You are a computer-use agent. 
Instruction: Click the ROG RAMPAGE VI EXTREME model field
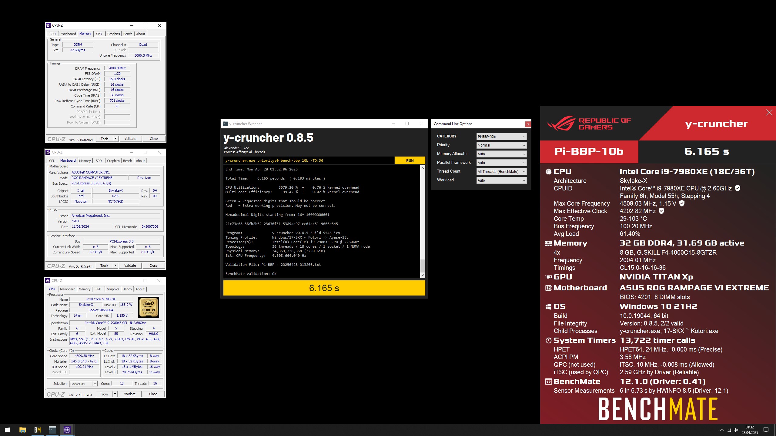[x=99, y=178]
